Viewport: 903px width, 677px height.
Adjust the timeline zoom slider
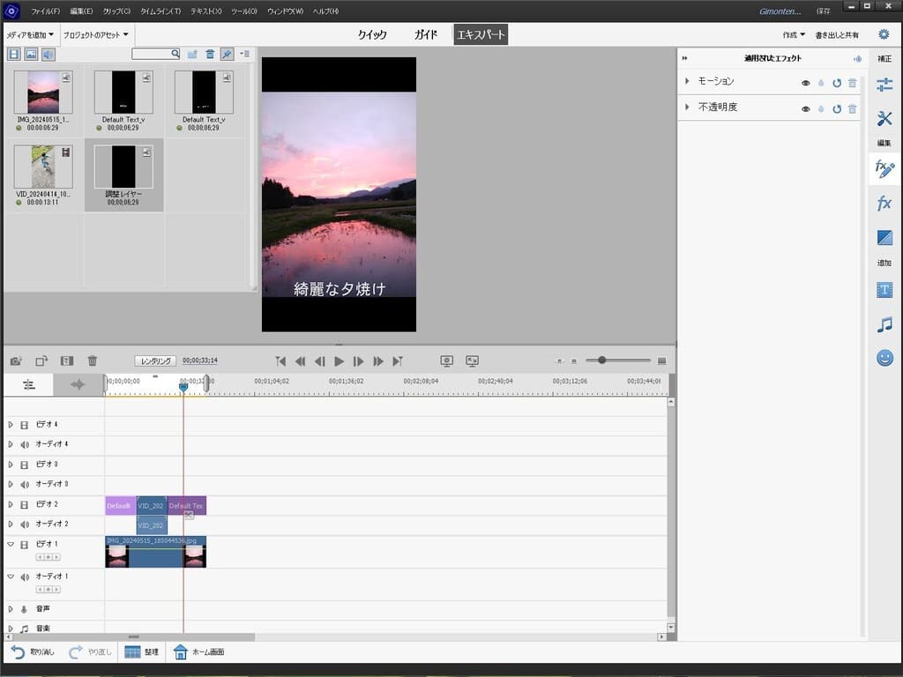(602, 361)
